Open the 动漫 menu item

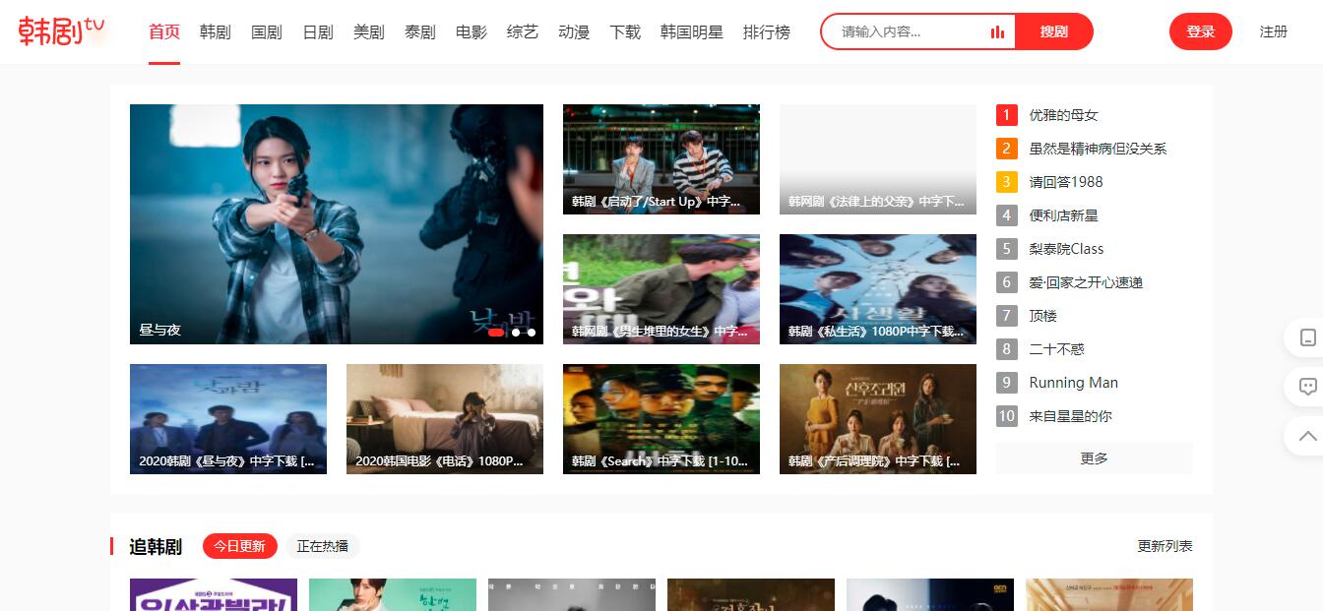click(x=574, y=31)
